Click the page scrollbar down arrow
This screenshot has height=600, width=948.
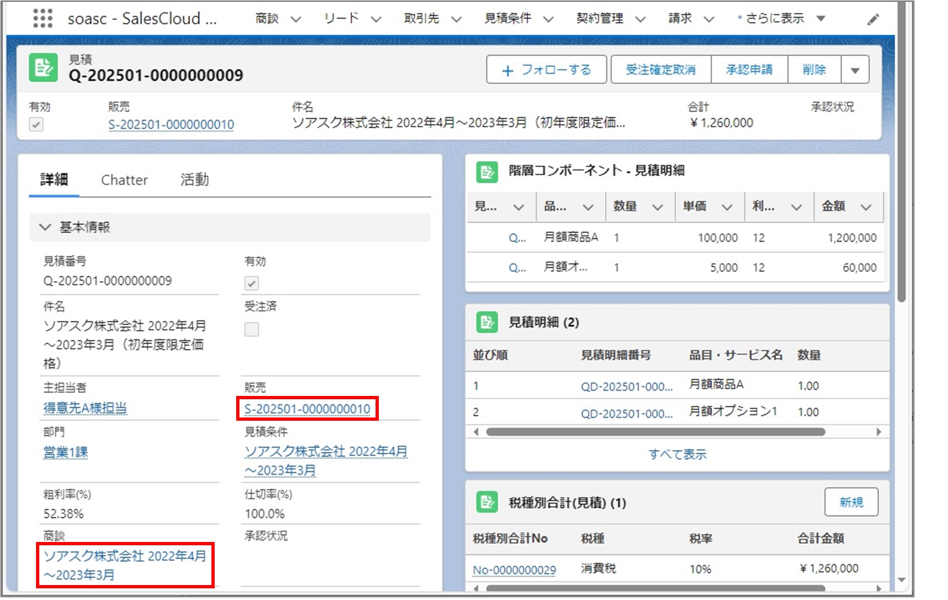[902, 580]
